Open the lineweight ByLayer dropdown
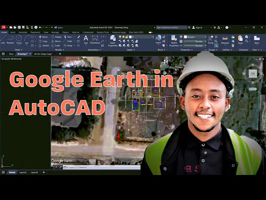Image resolution: width=266 pixels, height=200 pixels. (x=195, y=41)
